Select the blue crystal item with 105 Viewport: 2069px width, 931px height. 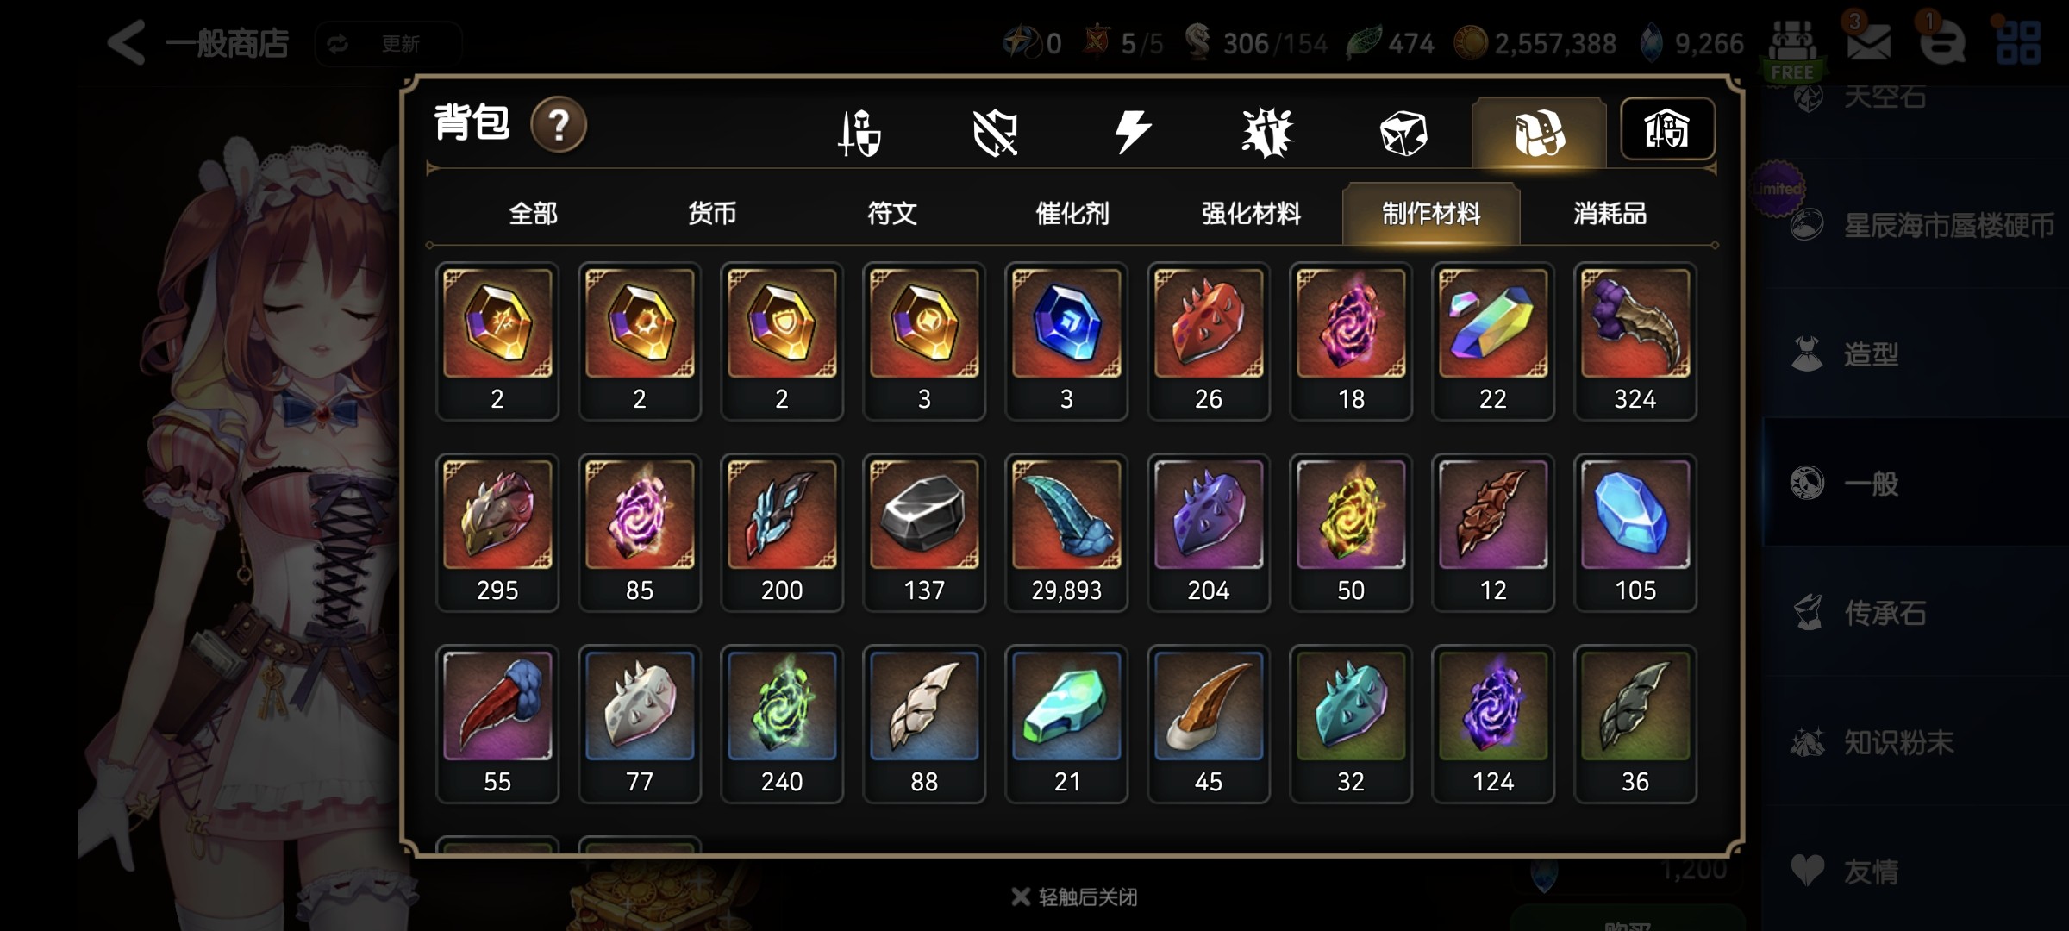click(x=1635, y=532)
